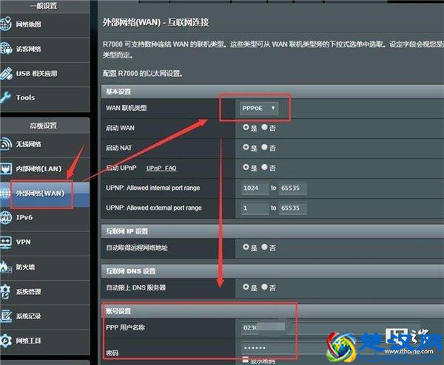Select 否 for 启动 UPnP
Viewport: 444px width, 365px height.
264,167
